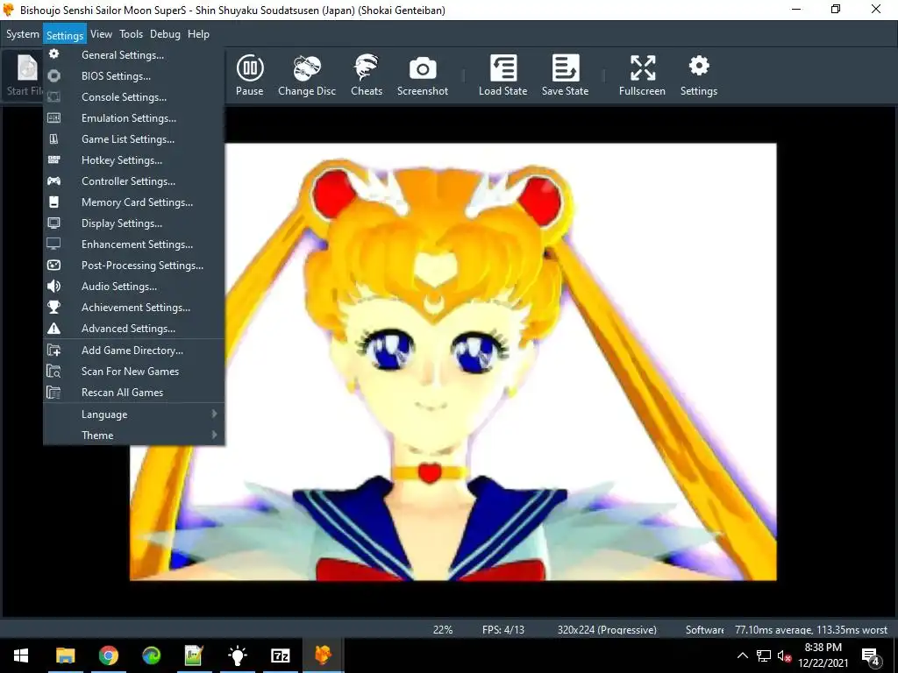The height and width of the screenshot is (673, 898).
Task: Open Settings via toolbar gear icon
Action: pyautogui.click(x=699, y=75)
